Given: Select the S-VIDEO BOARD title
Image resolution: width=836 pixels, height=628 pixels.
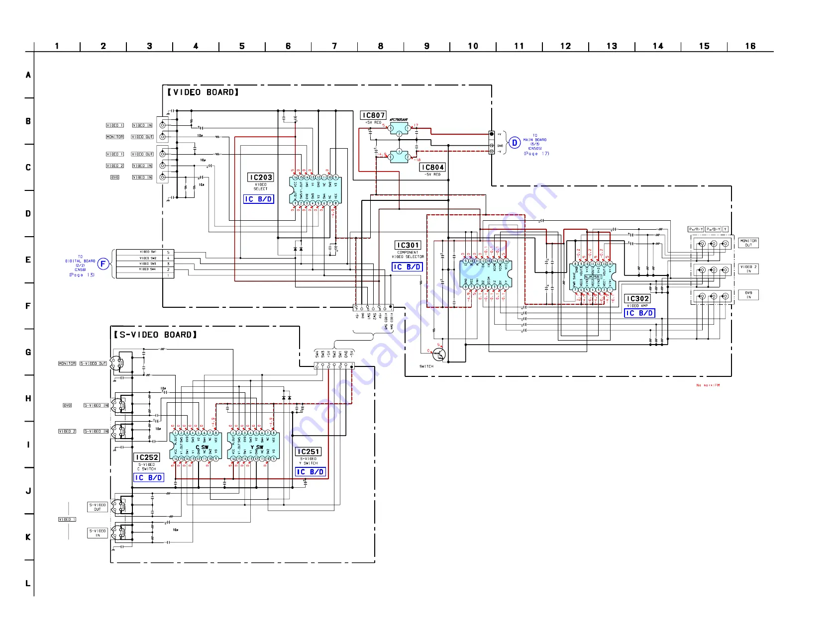Looking at the screenshot, I should pos(155,335).
